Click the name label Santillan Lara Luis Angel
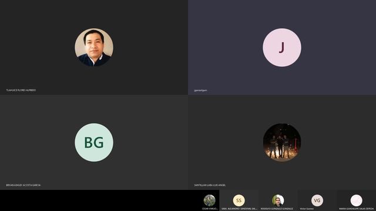The image size is (376, 211). pyautogui.click(x=210, y=185)
